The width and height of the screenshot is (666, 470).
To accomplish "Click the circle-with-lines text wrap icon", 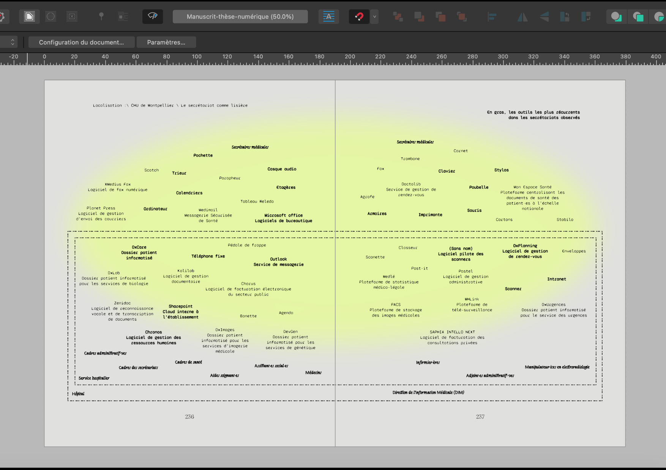I will tap(51, 16).
